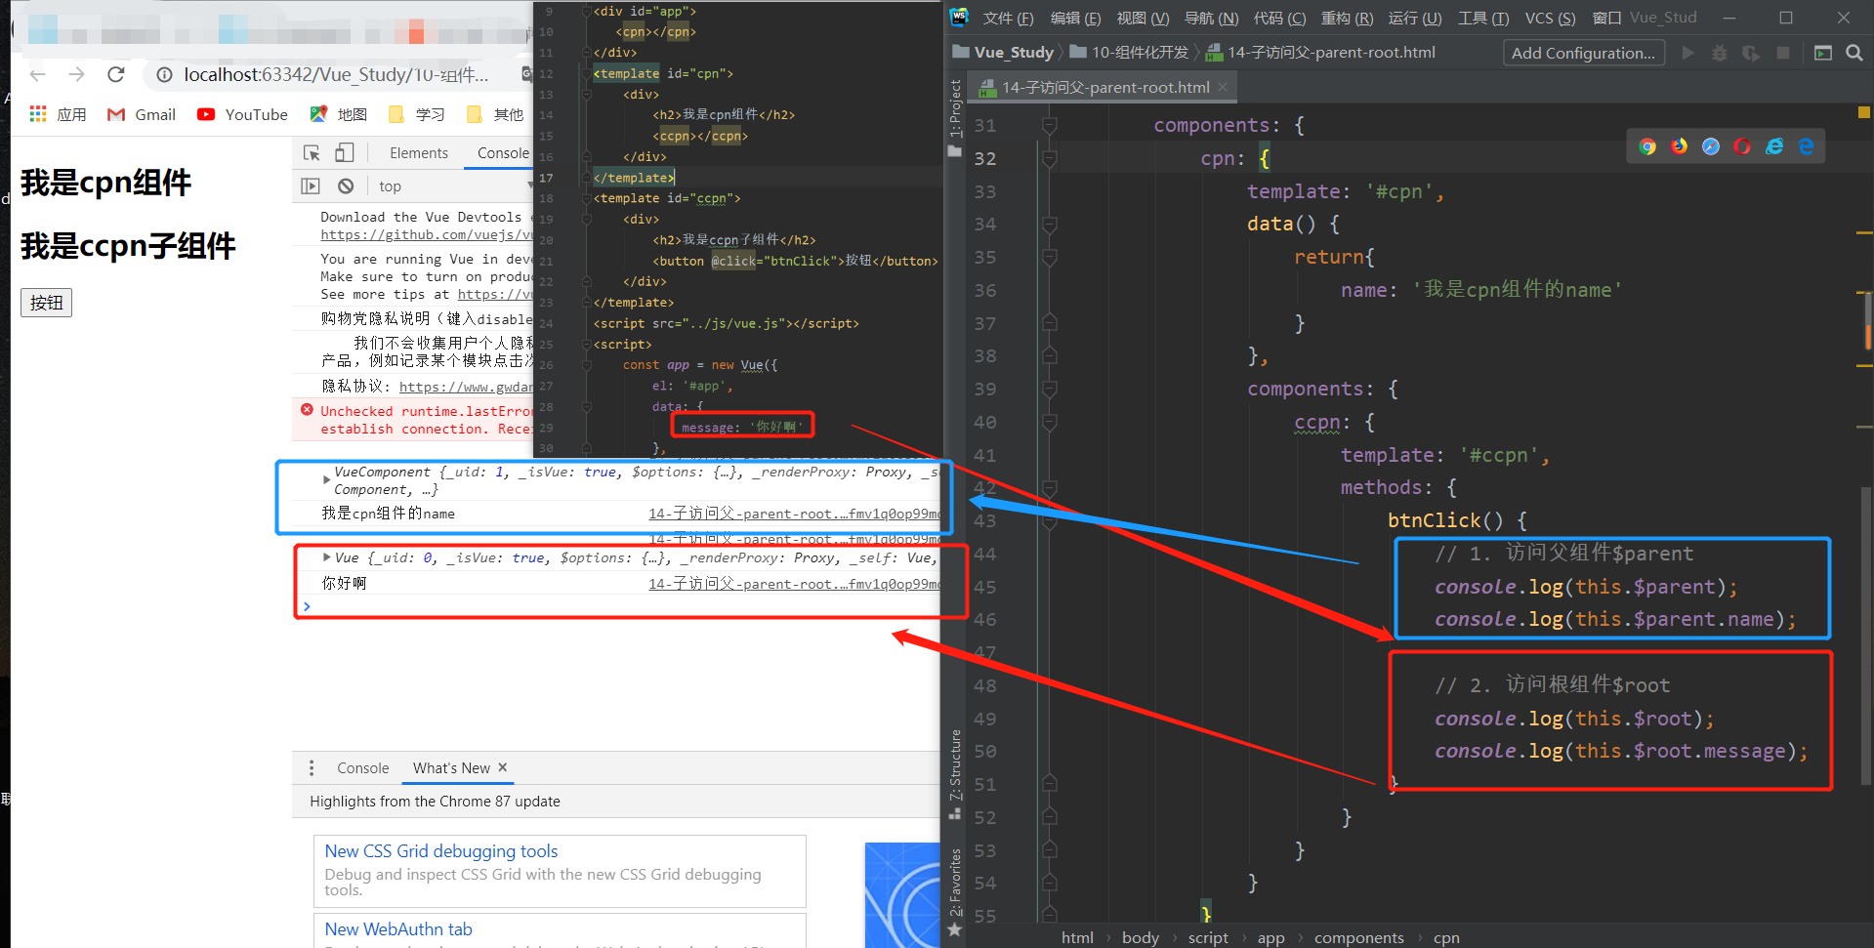1874x948 pixels.
Task: Open the 地图 bookmark
Action: pyautogui.click(x=338, y=114)
